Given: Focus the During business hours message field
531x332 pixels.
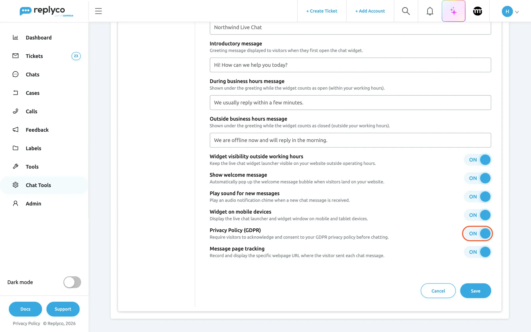Looking at the screenshot, I should point(350,102).
